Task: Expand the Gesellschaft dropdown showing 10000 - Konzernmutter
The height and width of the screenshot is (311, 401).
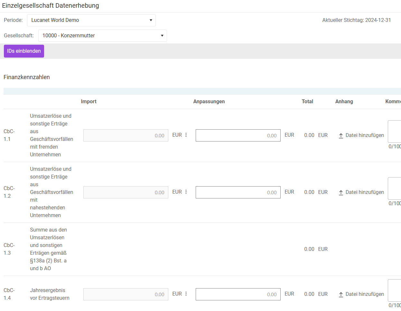Action: pyautogui.click(x=102, y=36)
